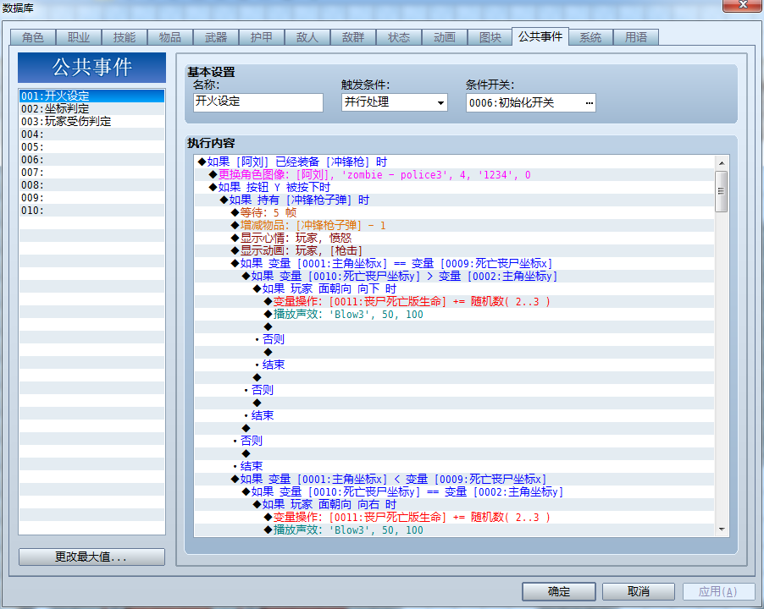Switch to the 技能 tab
The width and height of the screenshot is (764, 609).
[125, 37]
